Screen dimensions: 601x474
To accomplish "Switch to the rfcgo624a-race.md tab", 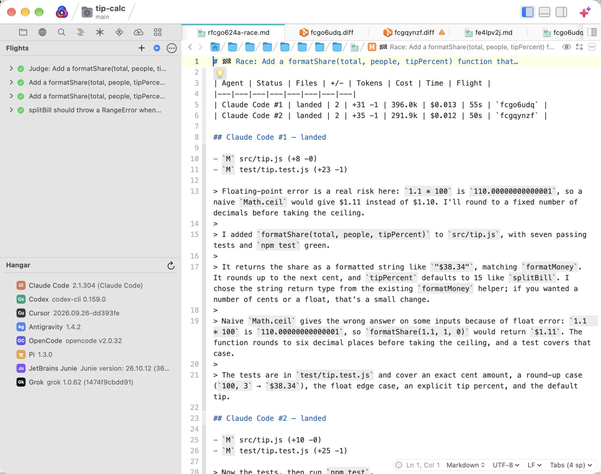I will click(x=233, y=33).
